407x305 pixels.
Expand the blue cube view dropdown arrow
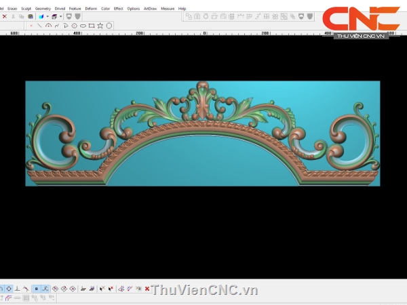point(47,16)
